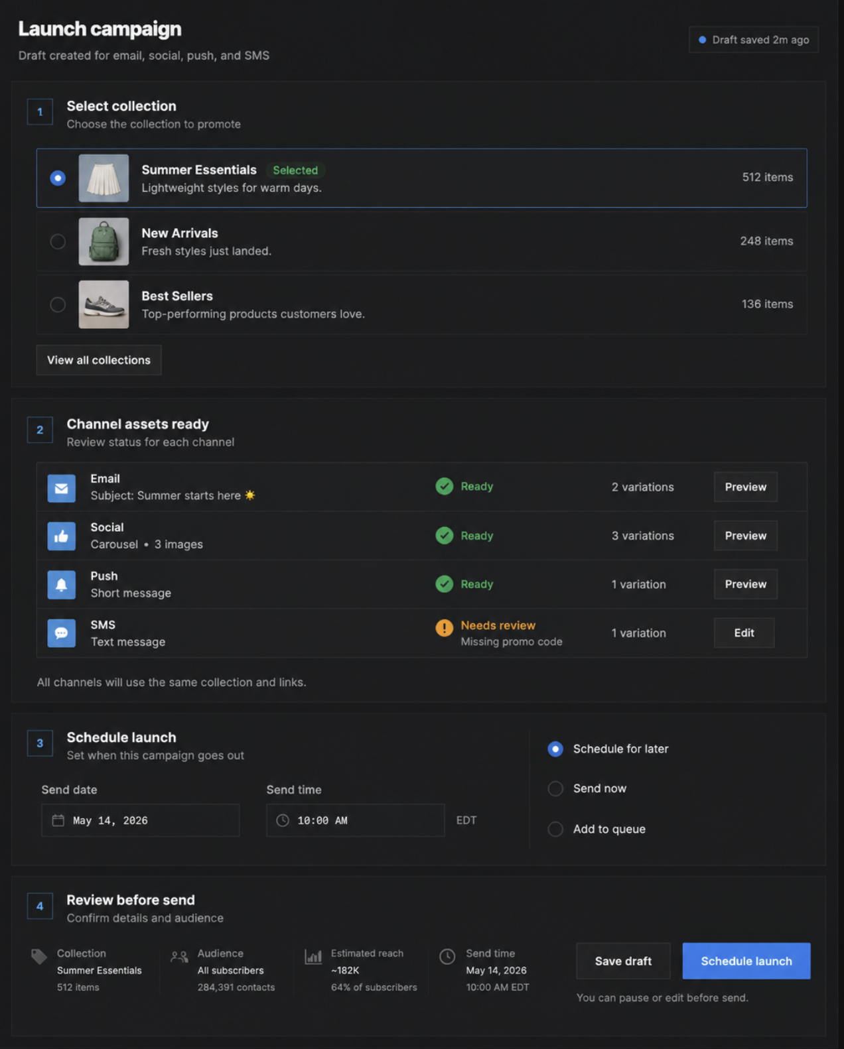Select Best Sellers radio button
The height and width of the screenshot is (1049, 844).
(x=58, y=304)
